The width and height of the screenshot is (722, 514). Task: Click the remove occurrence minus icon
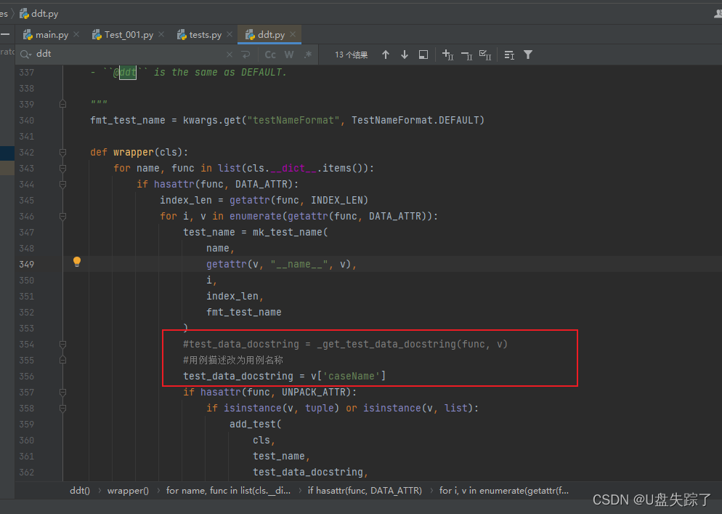467,55
